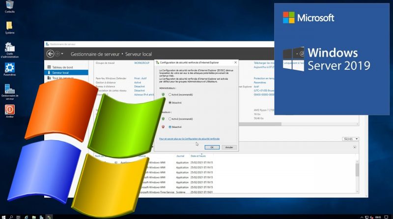Click Désactivé link for Bureau à distance
The width and height of the screenshot is (393, 219).
(140, 87)
